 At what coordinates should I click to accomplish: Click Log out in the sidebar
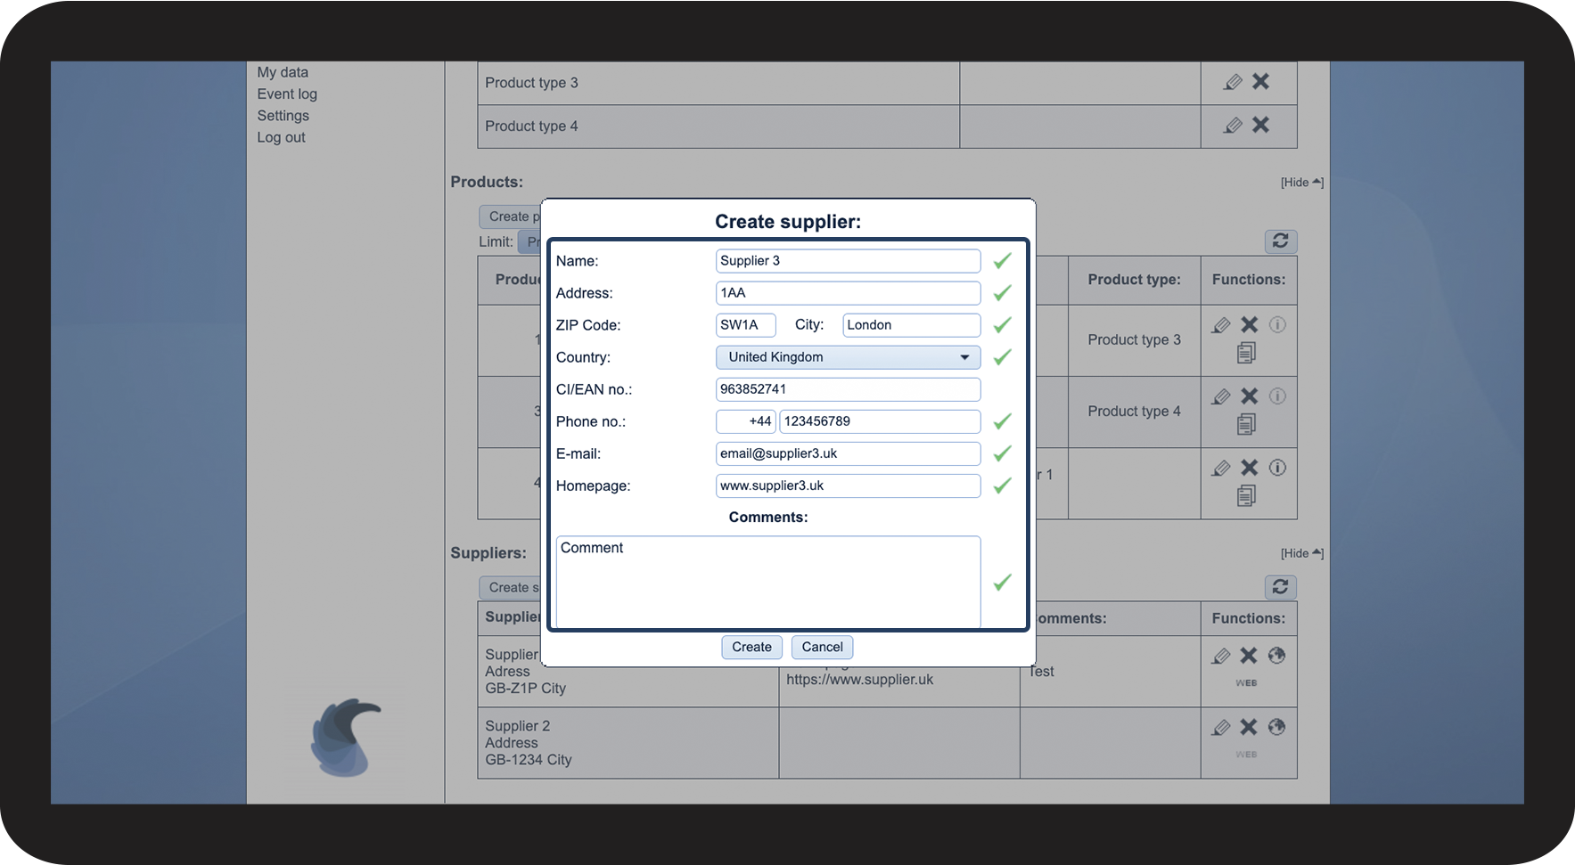tap(281, 137)
